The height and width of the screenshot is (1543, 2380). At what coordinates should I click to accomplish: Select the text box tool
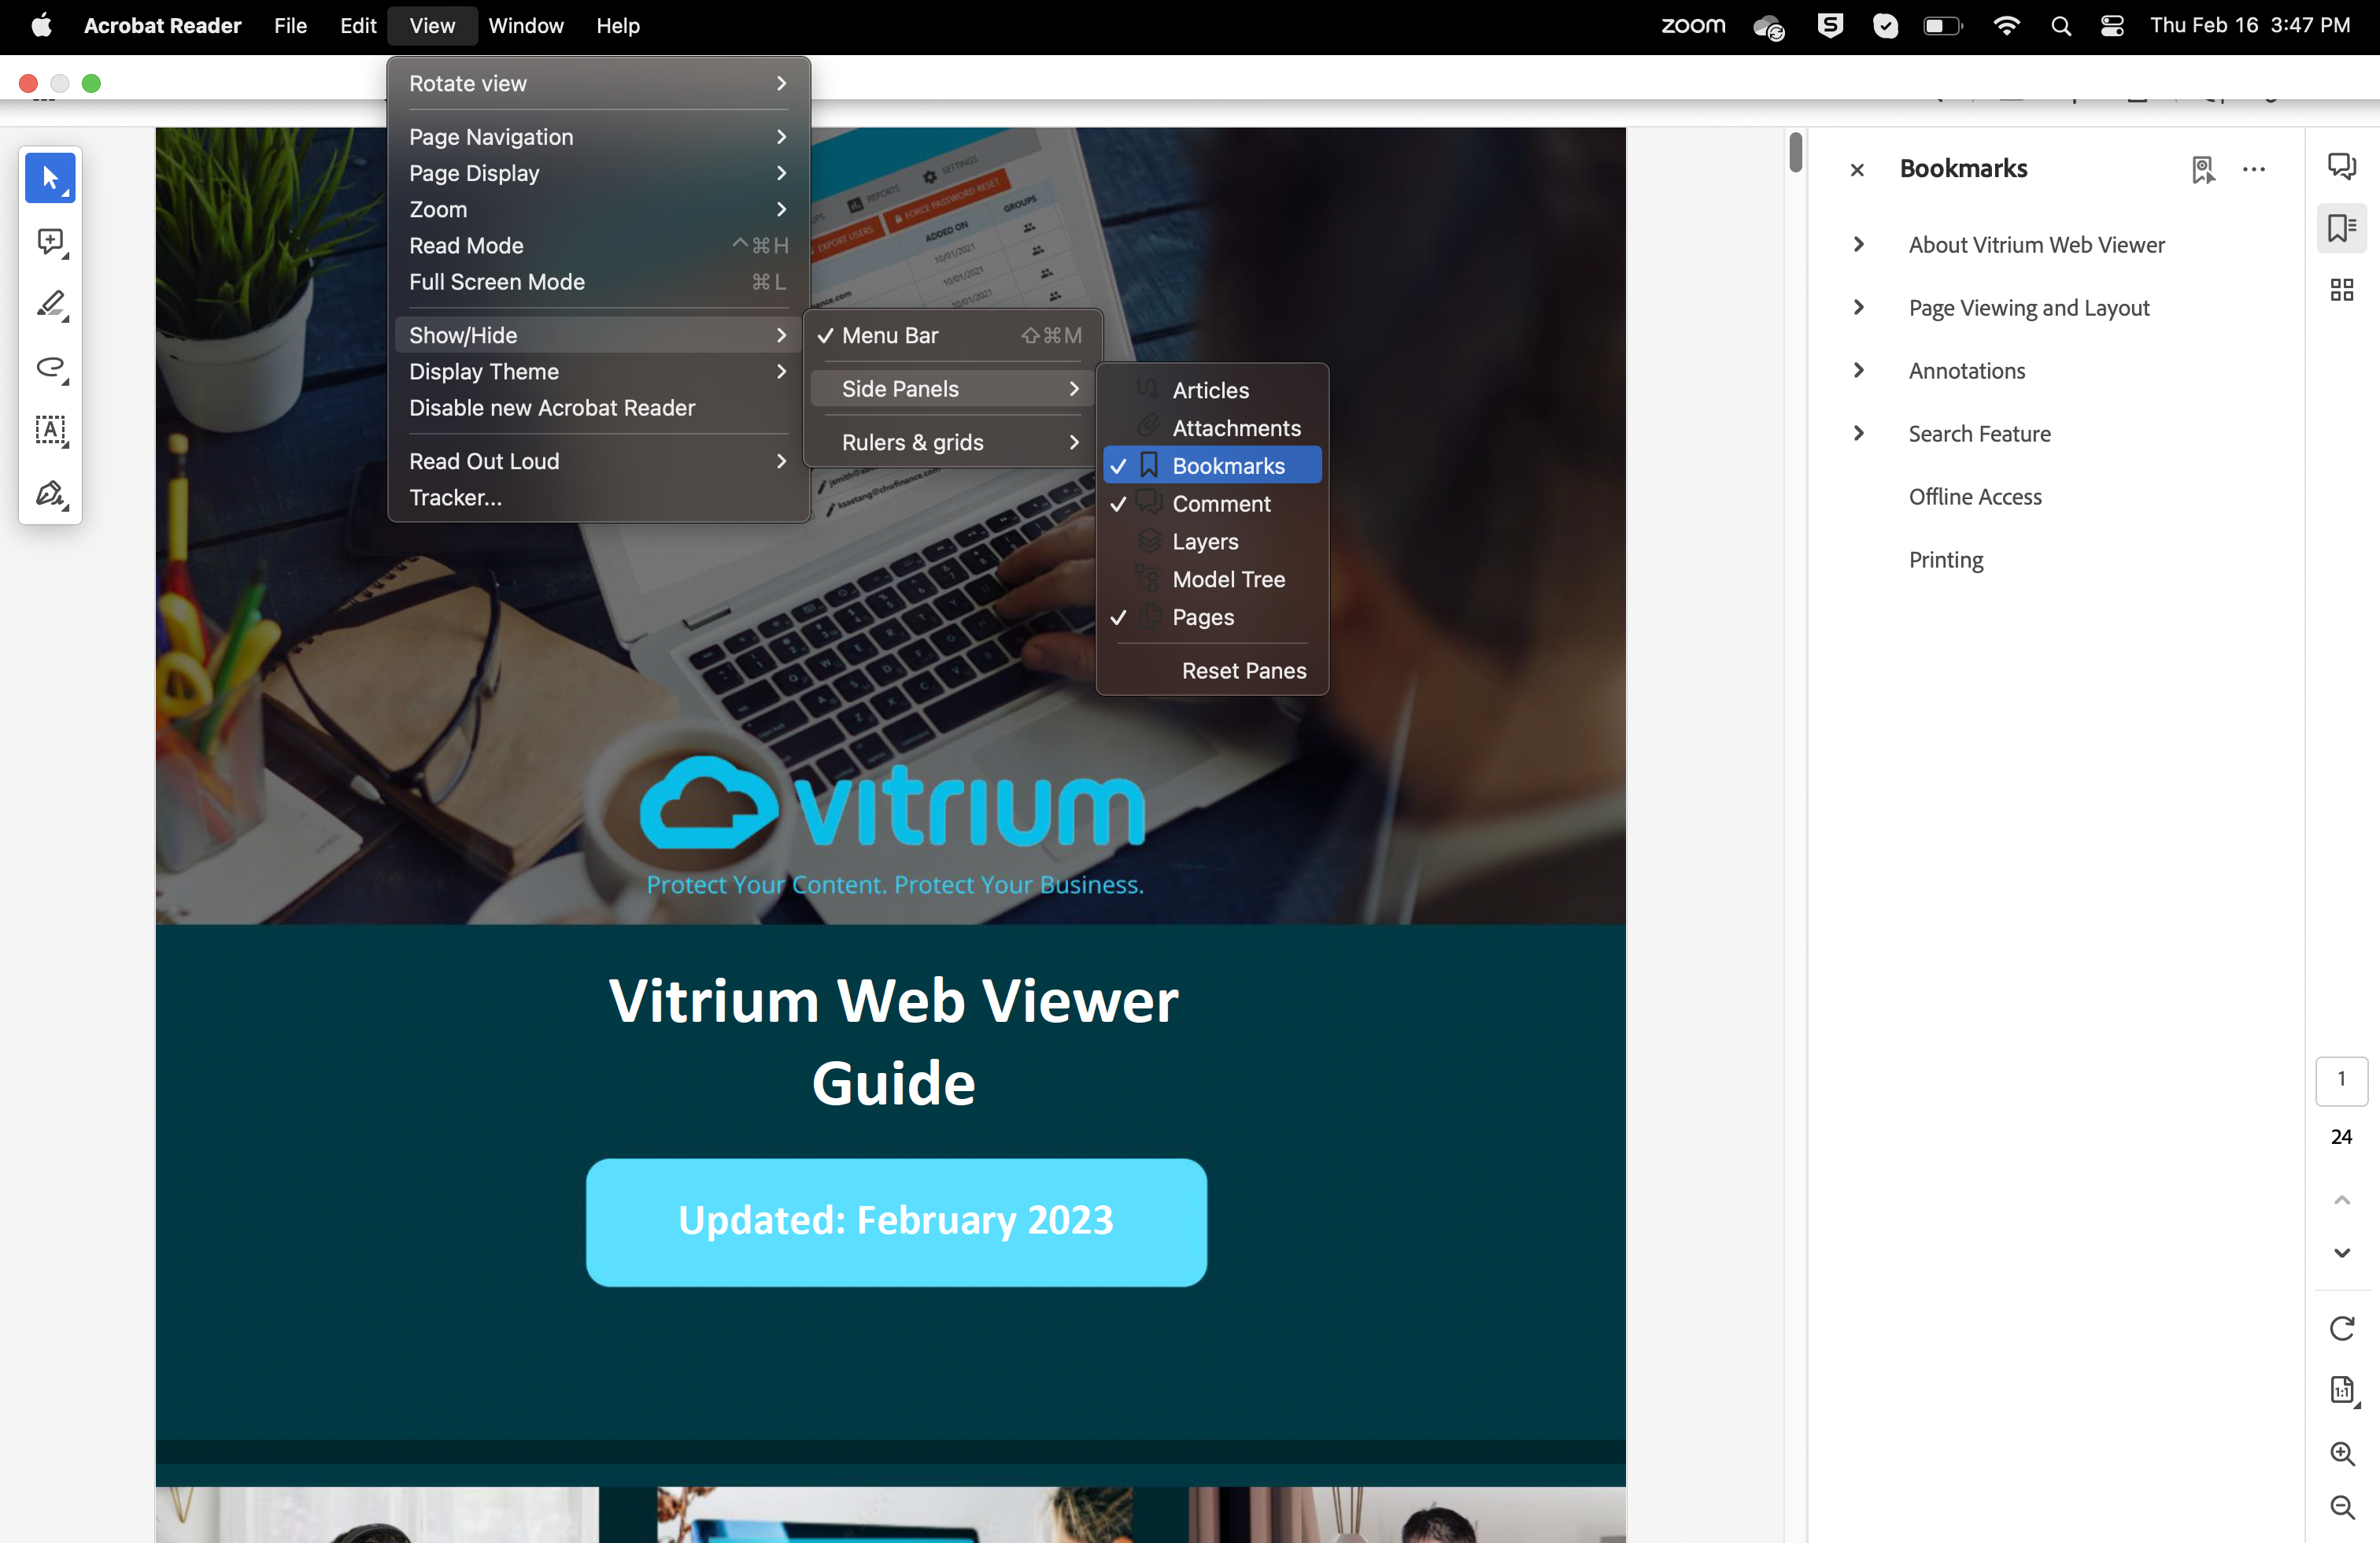tap(50, 431)
